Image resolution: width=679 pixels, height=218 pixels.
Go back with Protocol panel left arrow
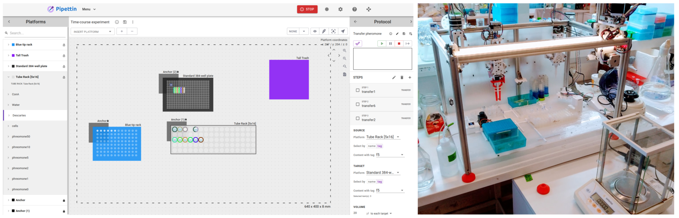click(x=355, y=22)
